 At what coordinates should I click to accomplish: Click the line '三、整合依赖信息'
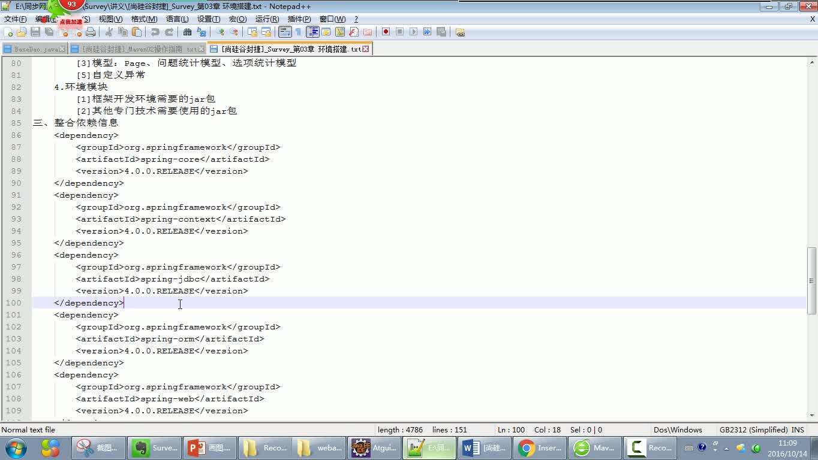(x=76, y=123)
